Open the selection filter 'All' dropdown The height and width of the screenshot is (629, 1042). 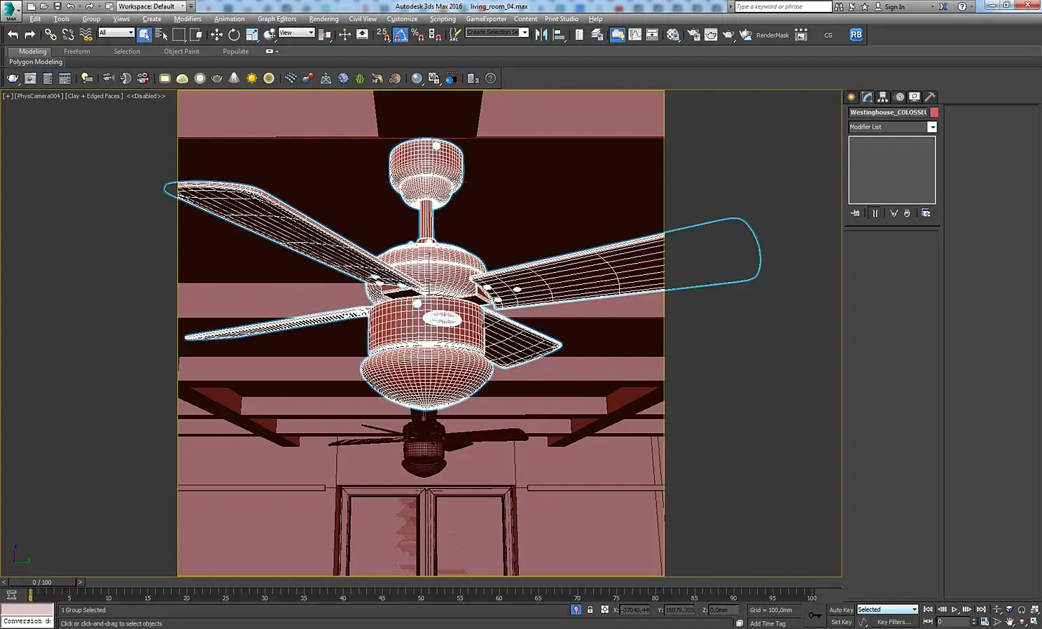coord(116,33)
